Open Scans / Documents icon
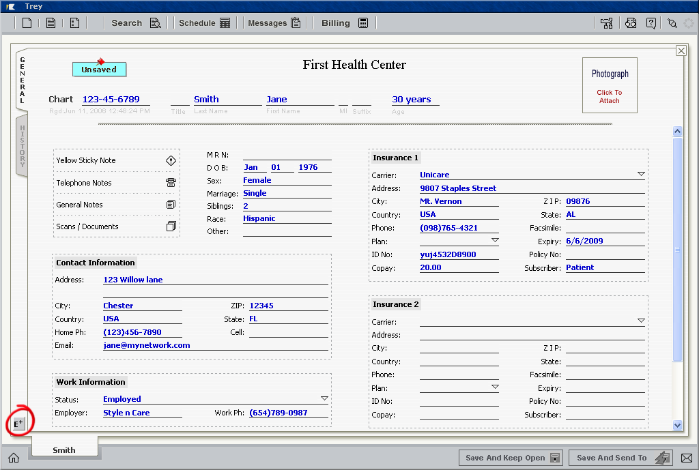699x470 pixels. (171, 226)
